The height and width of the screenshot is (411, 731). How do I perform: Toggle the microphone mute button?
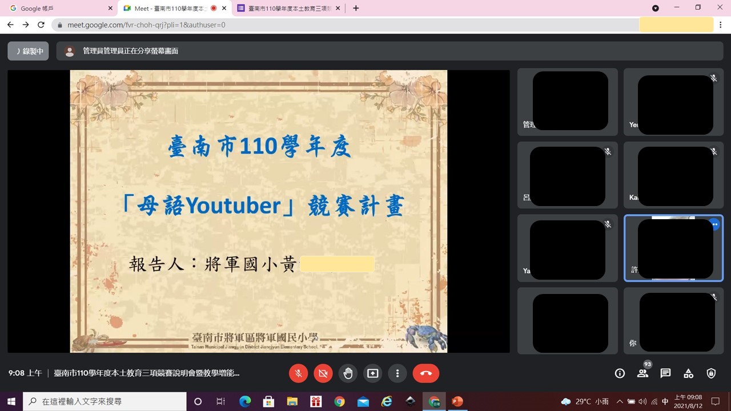[x=298, y=373]
